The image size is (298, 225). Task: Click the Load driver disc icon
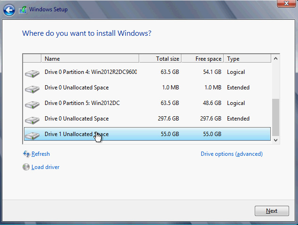[x=26, y=167]
